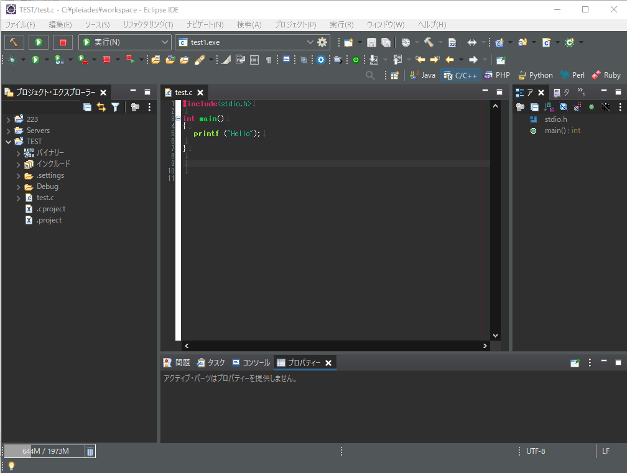Click the hammer Build button in launch bar
Viewport: 627px width, 473px height.
click(x=14, y=42)
